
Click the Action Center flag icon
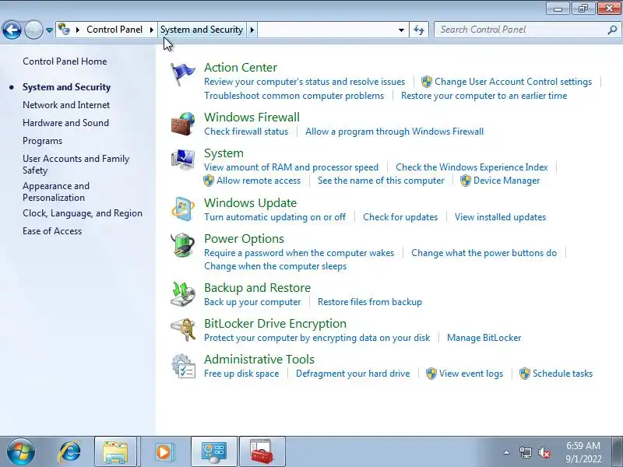(x=182, y=74)
